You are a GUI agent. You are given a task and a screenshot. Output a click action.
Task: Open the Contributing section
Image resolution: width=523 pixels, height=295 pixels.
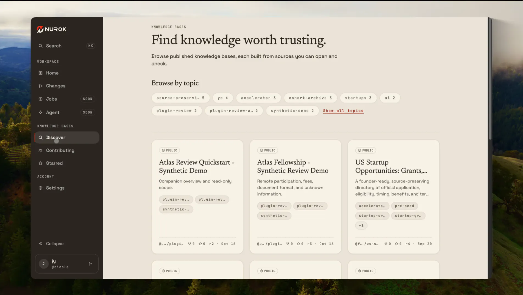67,151
